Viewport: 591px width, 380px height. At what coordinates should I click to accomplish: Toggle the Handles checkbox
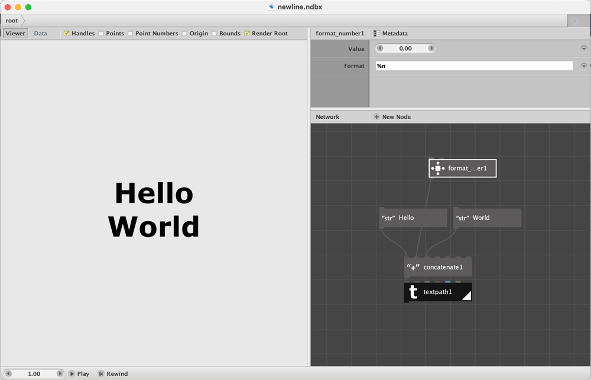point(67,34)
